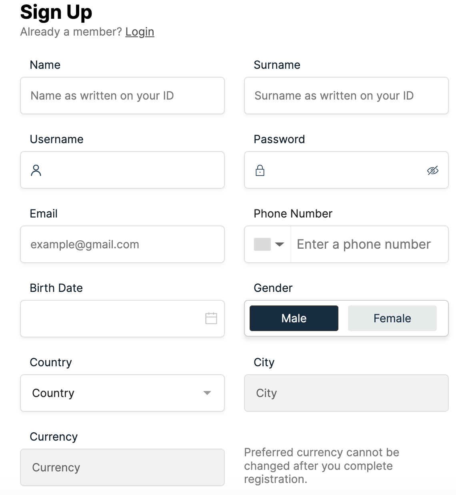
Task: Click the disabled City field
Action: [x=346, y=393]
